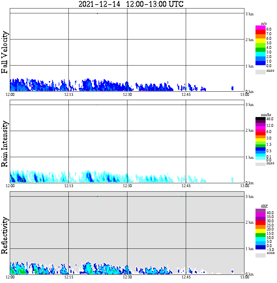277x283 pixels.
Task: Click the 12:30 time label under the Fall Velocity panel
Action: tap(127, 95)
